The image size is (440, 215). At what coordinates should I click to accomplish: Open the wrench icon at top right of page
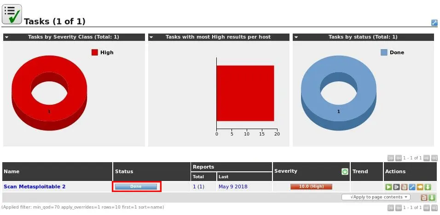pos(434,23)
